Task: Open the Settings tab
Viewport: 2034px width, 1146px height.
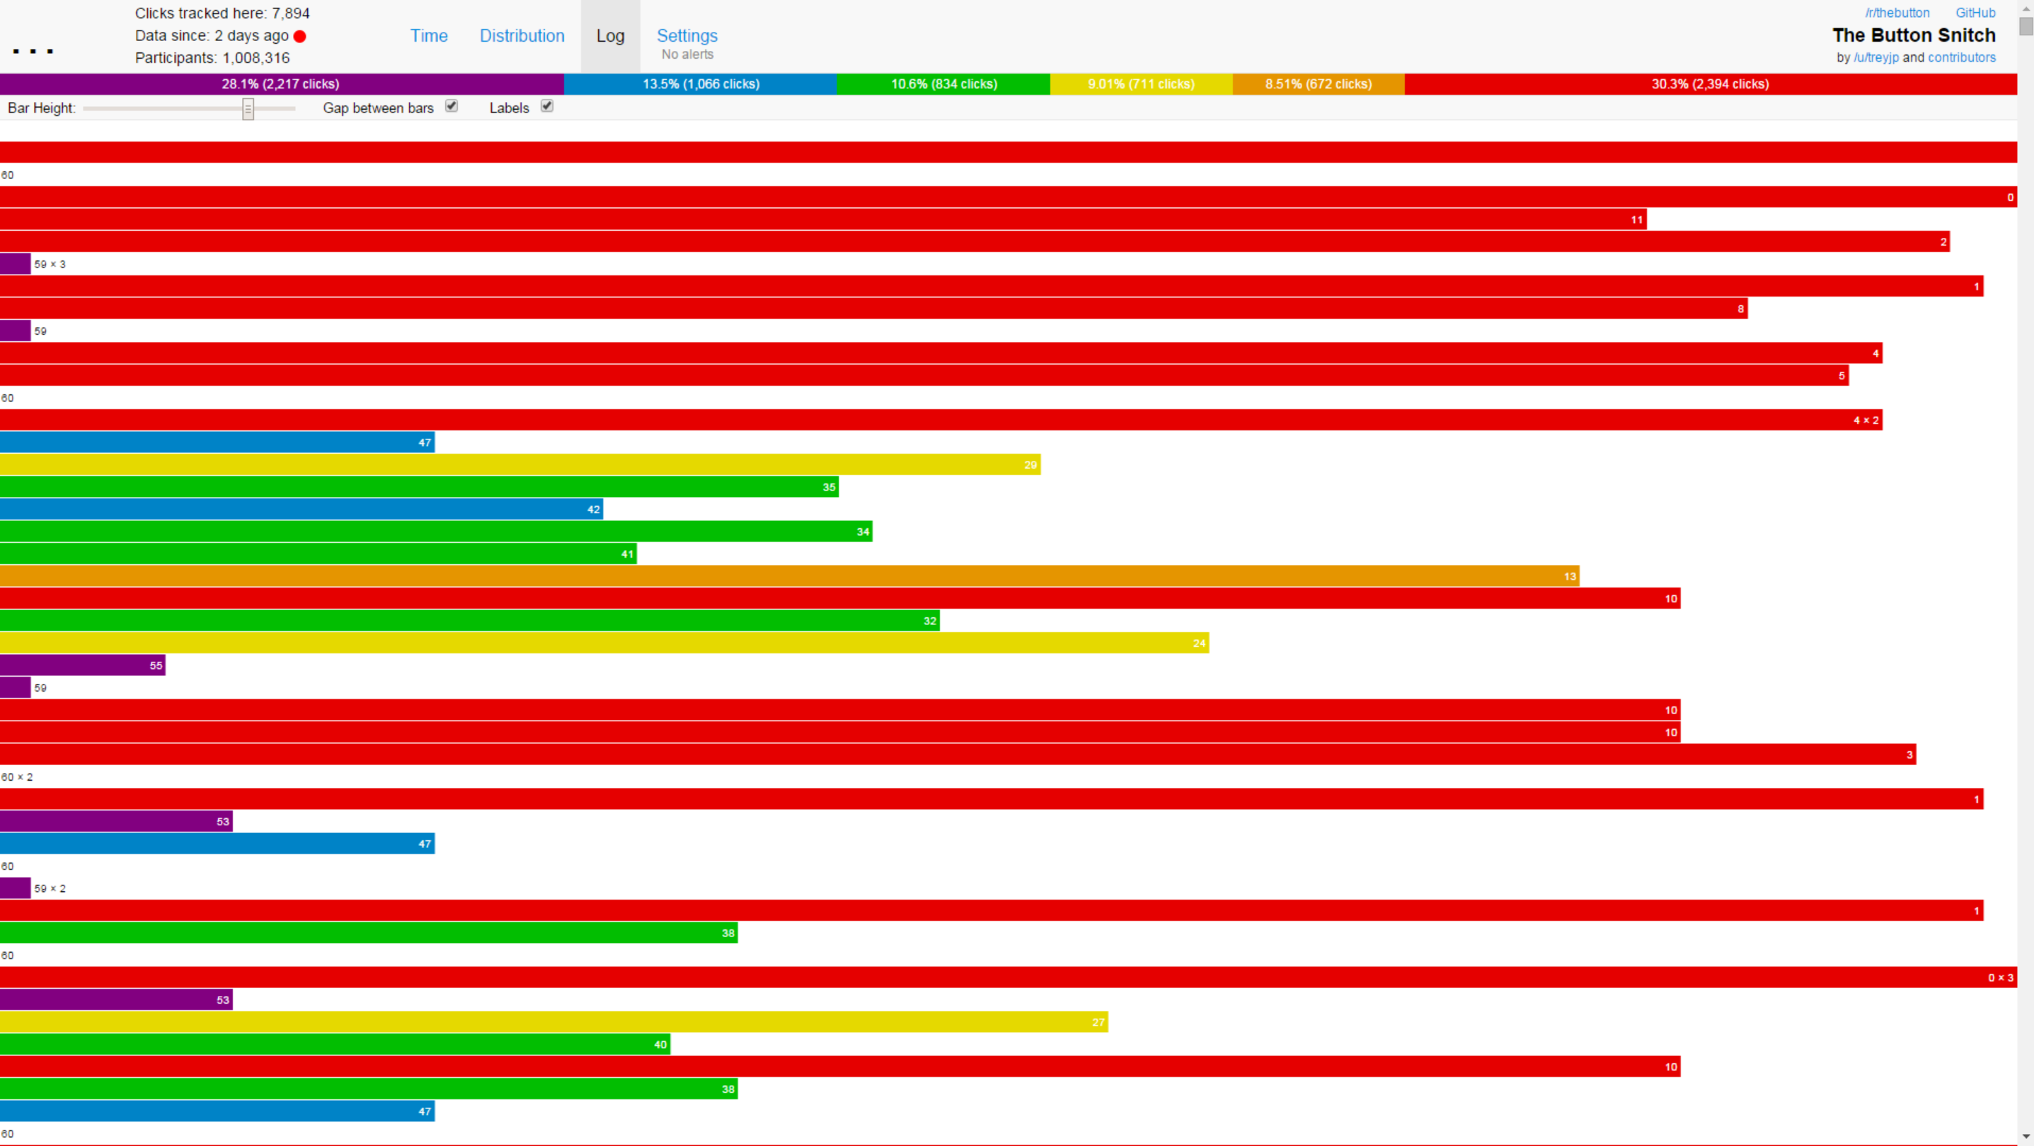Action: (x=687, y=35)
